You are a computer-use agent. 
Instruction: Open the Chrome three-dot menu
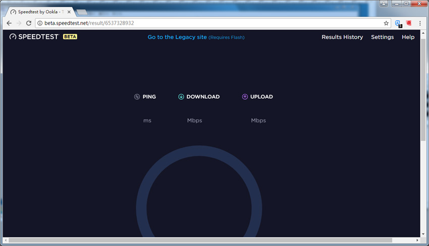pos(420,23)
